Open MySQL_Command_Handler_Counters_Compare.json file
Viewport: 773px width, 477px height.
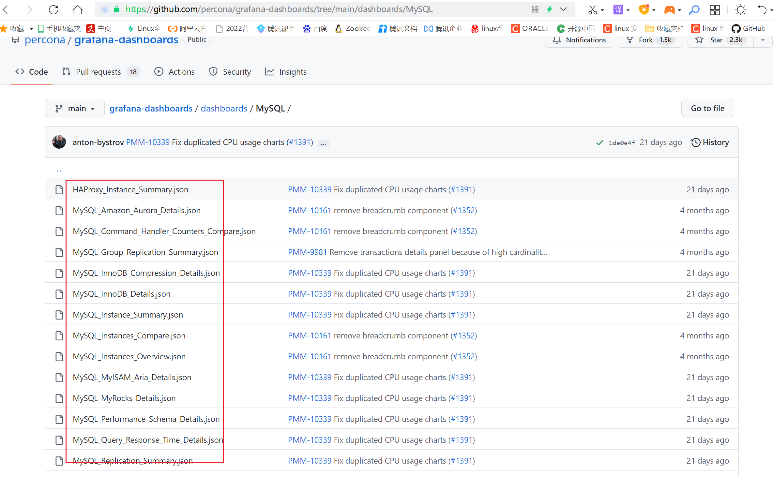click(164, 231)
